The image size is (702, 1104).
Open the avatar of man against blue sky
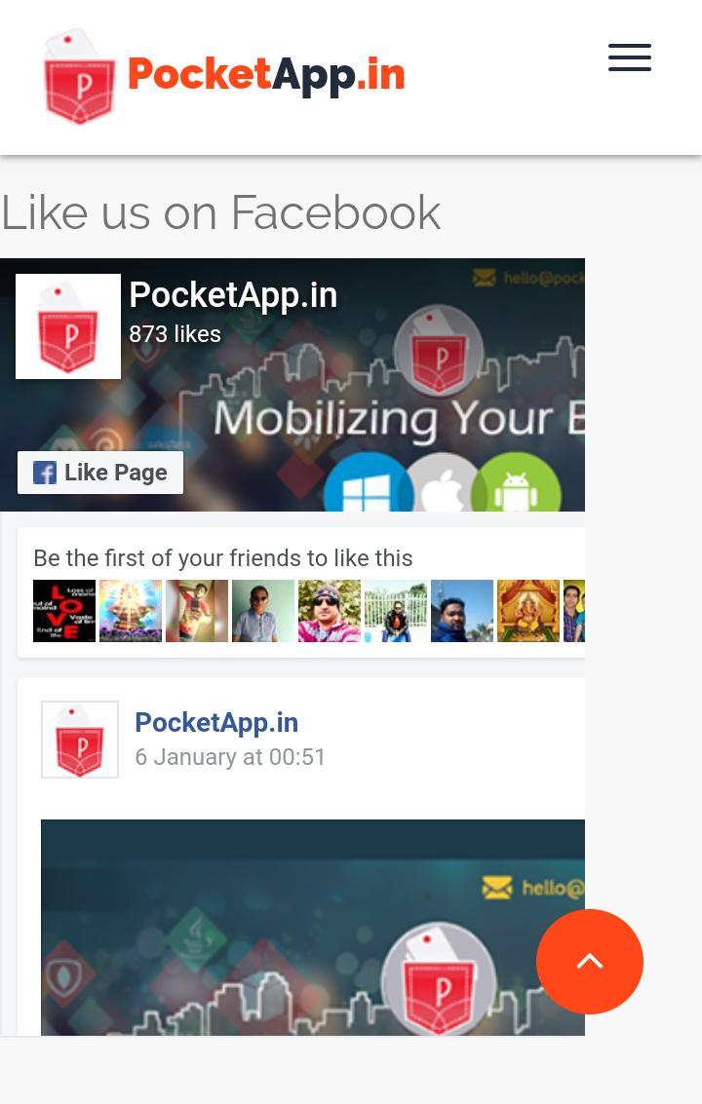(x=461, y=610)
